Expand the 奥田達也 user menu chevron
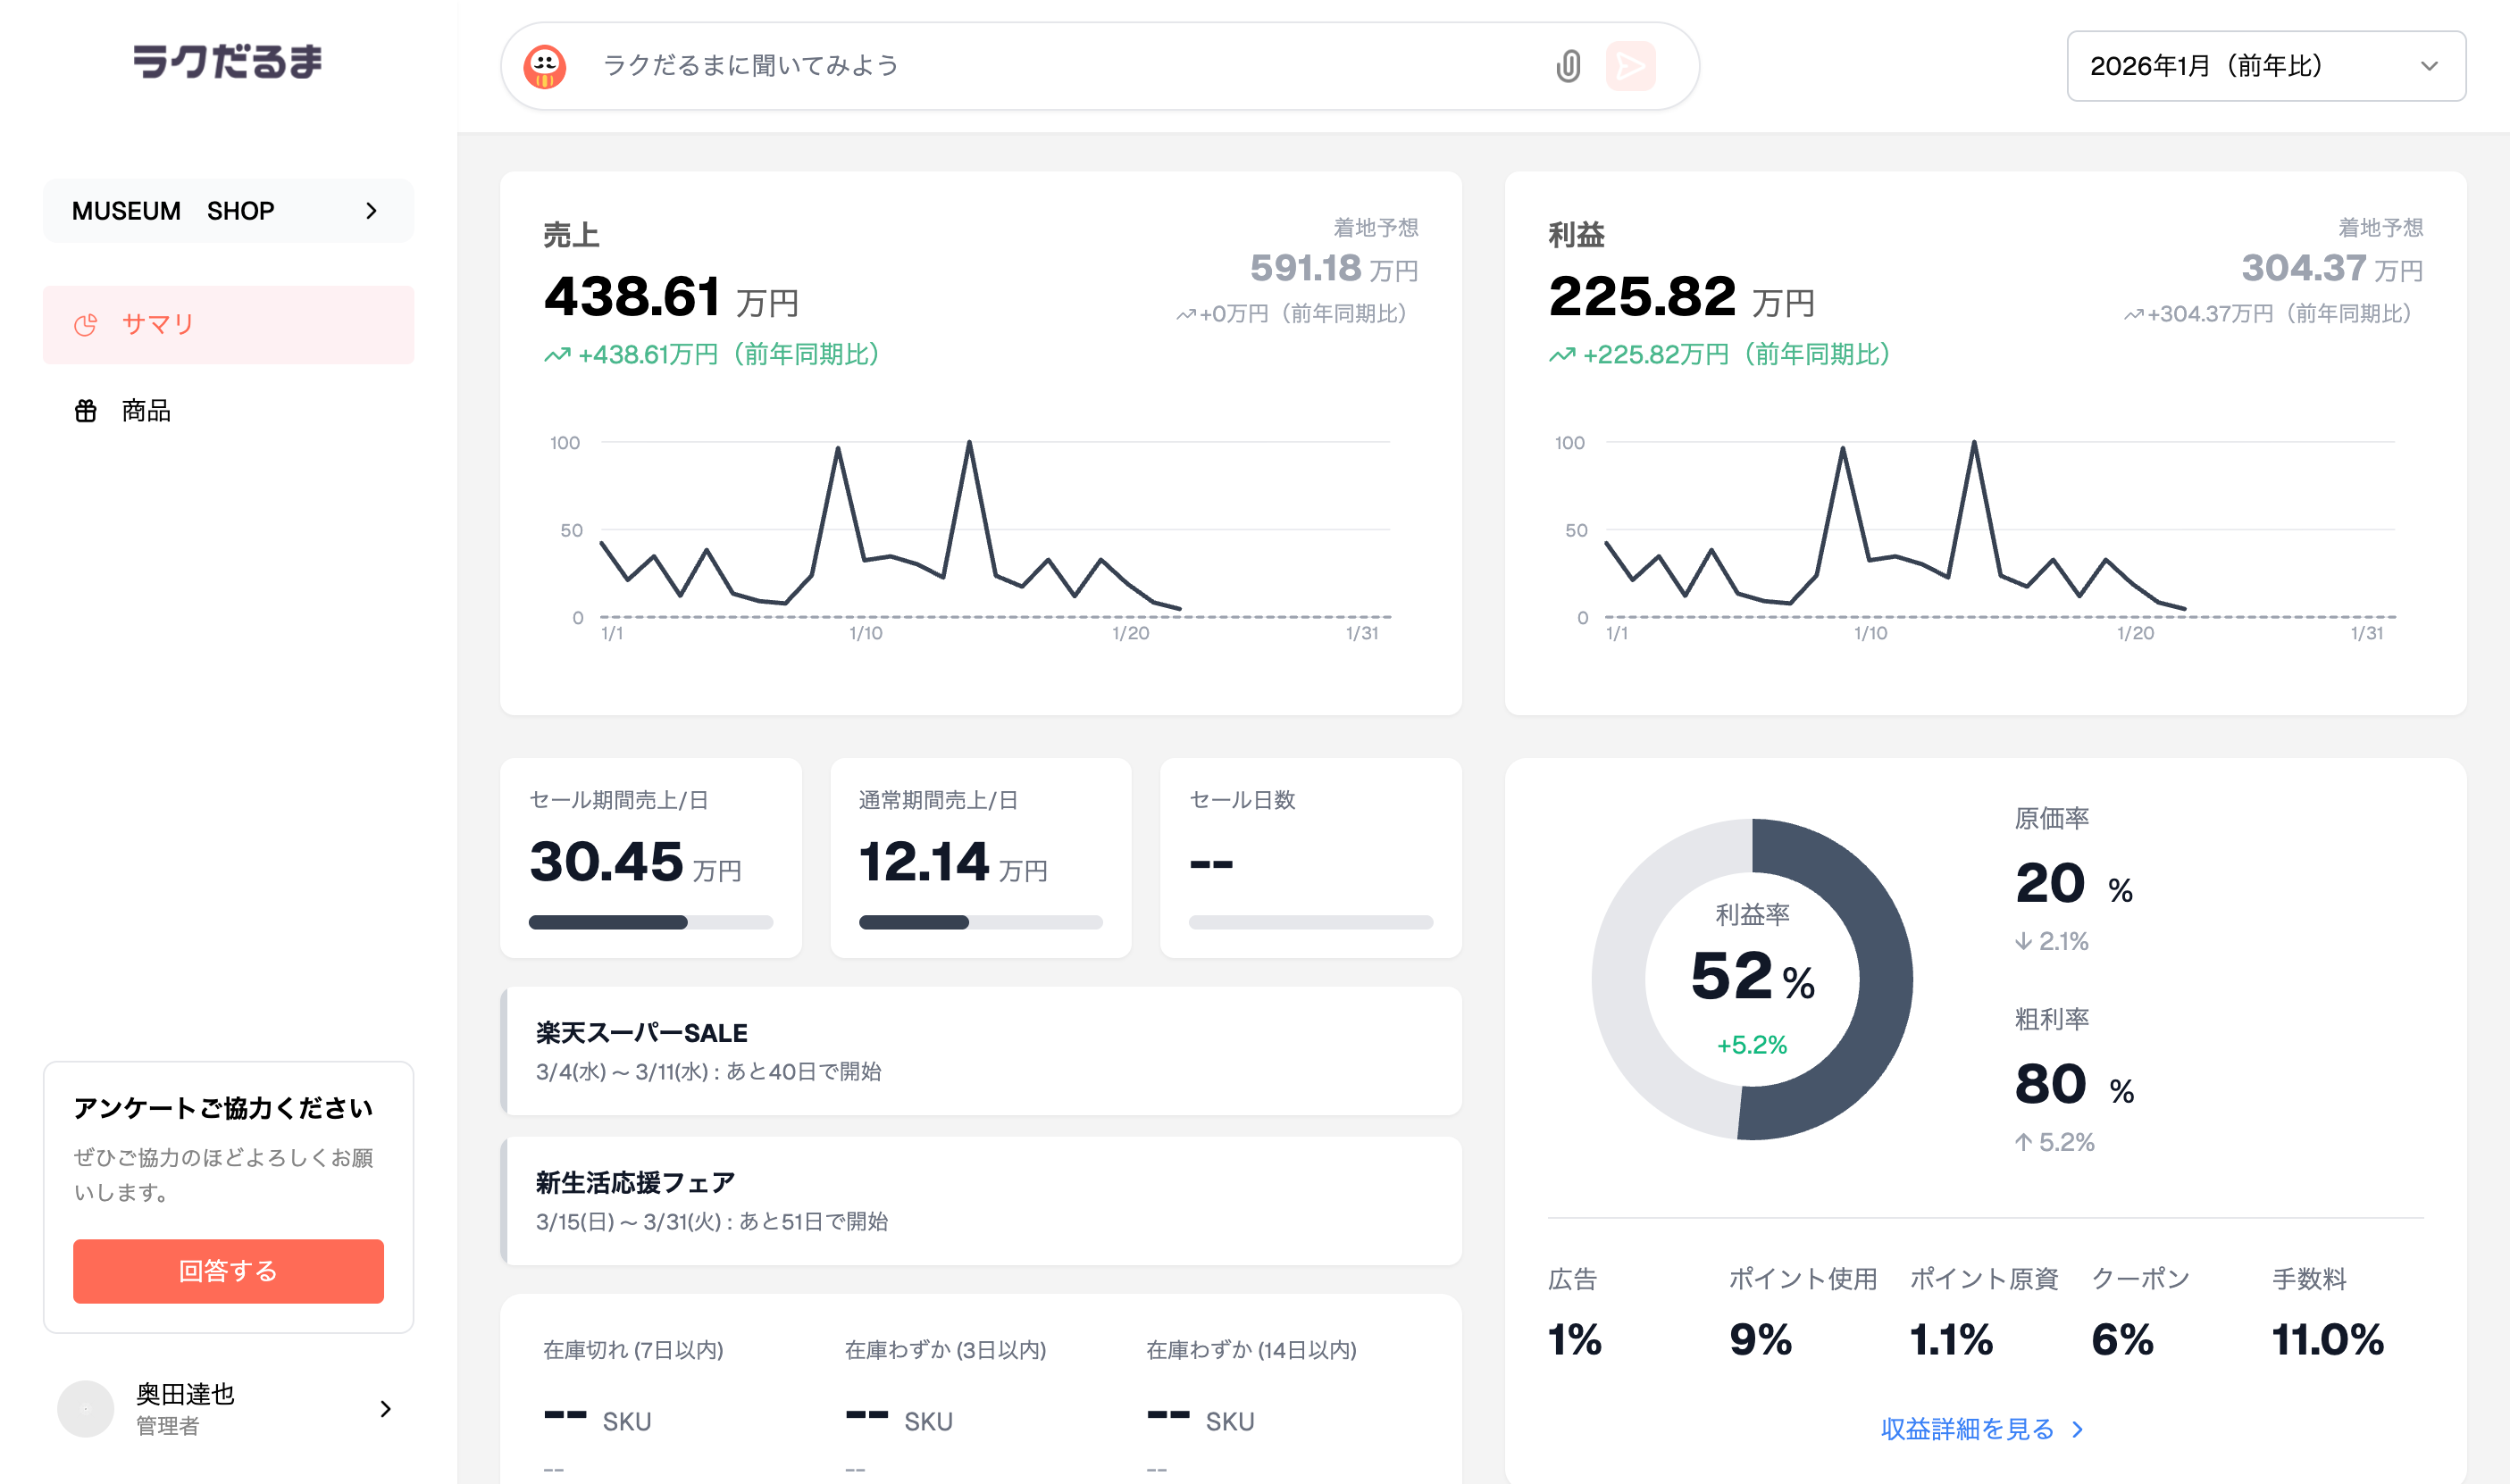The height and width of the screenshot is (1484, 2510). pos(385,1408)
